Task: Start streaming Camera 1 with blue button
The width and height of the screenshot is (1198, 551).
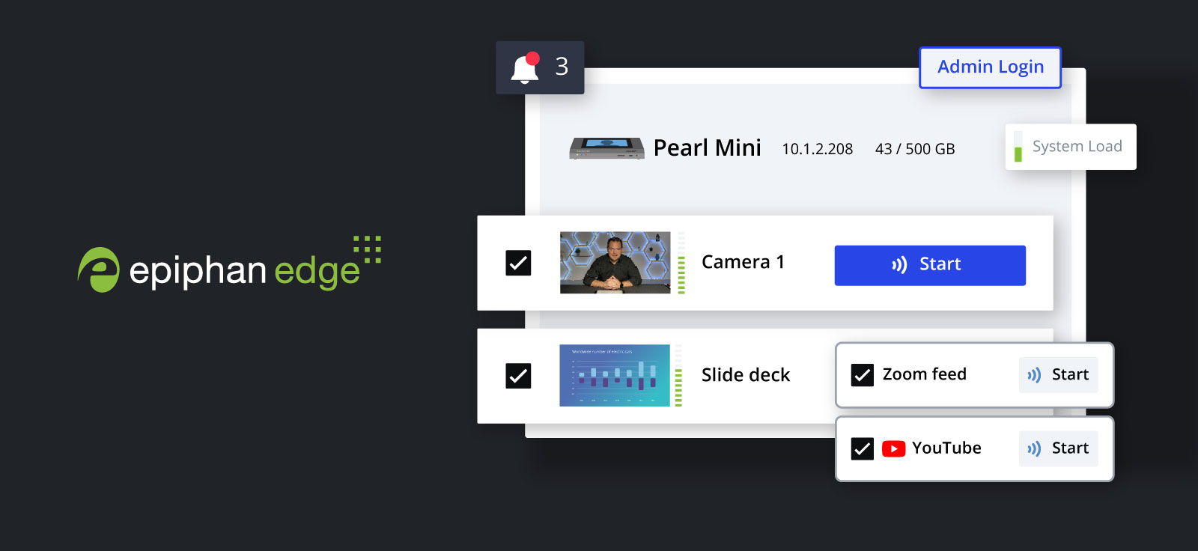Action: tap(930, 265)
